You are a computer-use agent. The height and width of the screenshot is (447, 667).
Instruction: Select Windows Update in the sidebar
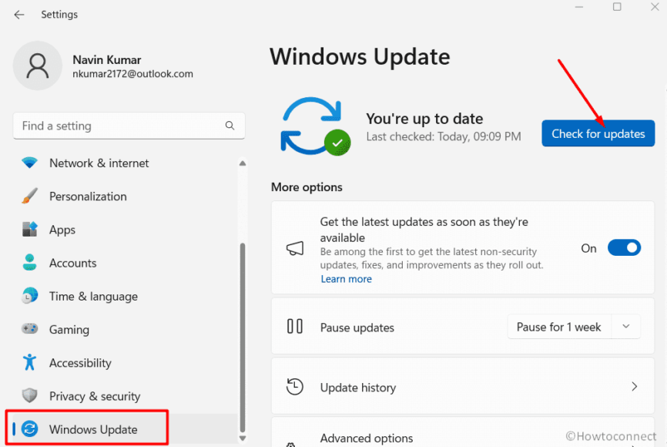85,428
